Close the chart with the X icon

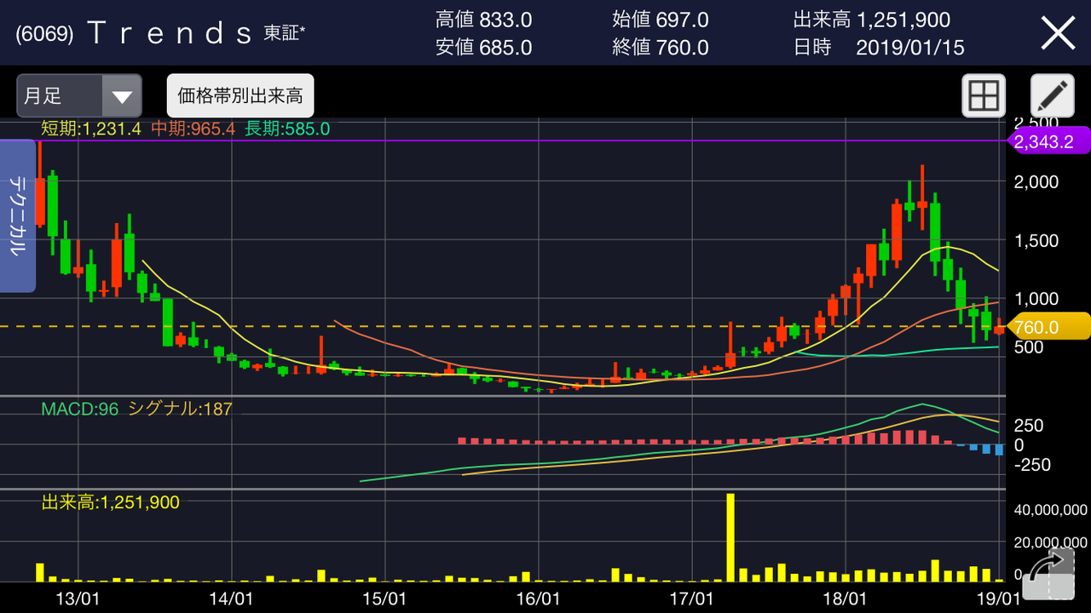(1059, 33)
